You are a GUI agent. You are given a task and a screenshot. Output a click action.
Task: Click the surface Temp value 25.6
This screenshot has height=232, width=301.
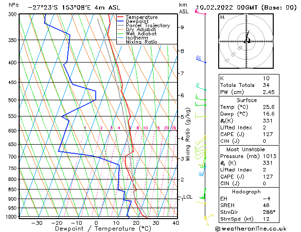pos(268,107)
